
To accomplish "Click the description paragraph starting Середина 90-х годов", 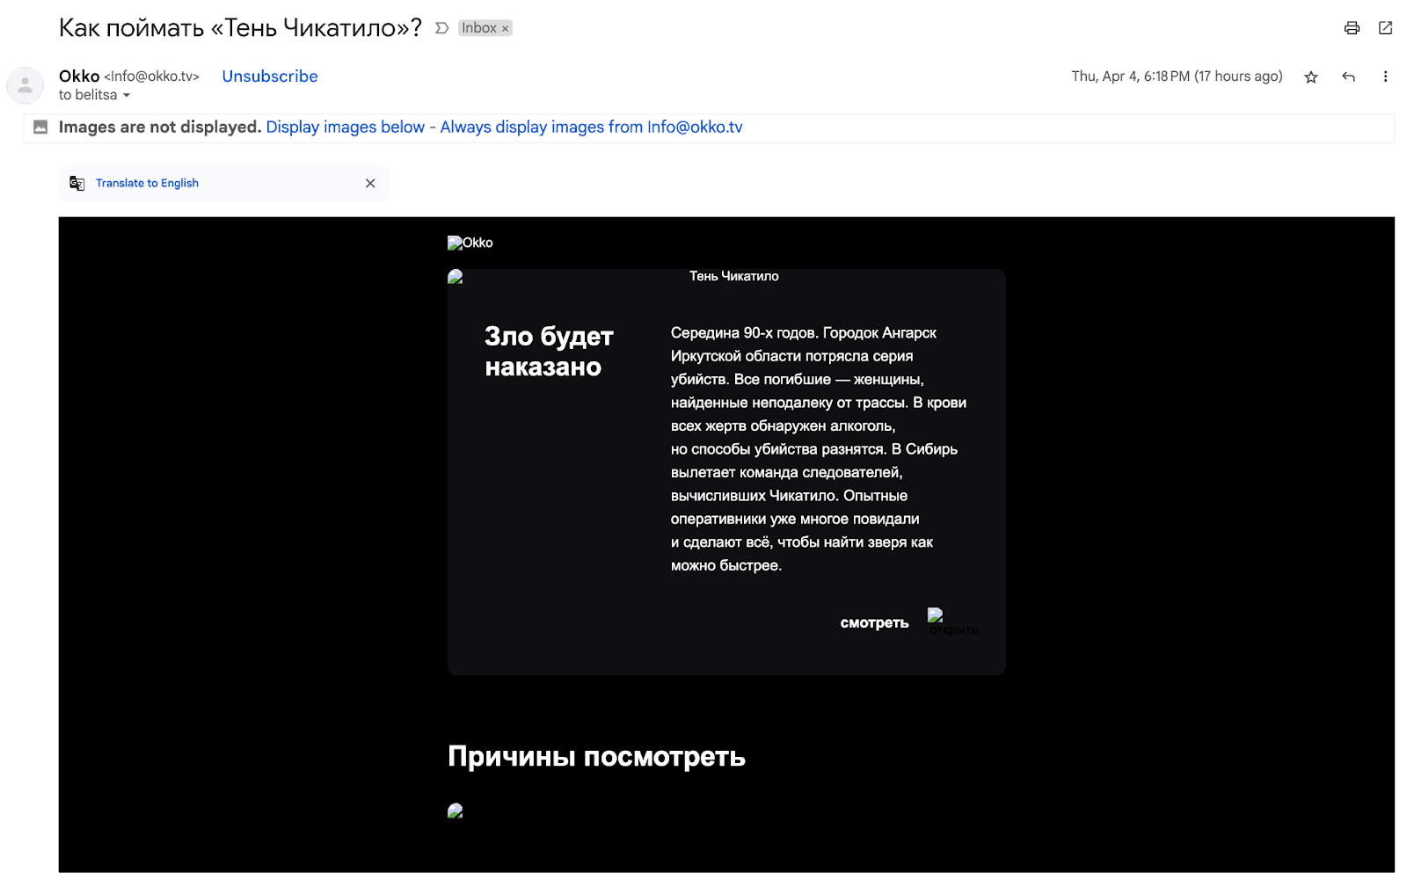I will coord(819,449).
